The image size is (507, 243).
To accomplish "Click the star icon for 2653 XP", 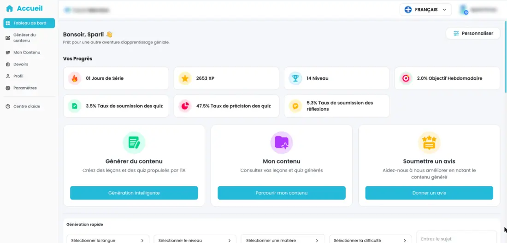I will coord(185,78).
